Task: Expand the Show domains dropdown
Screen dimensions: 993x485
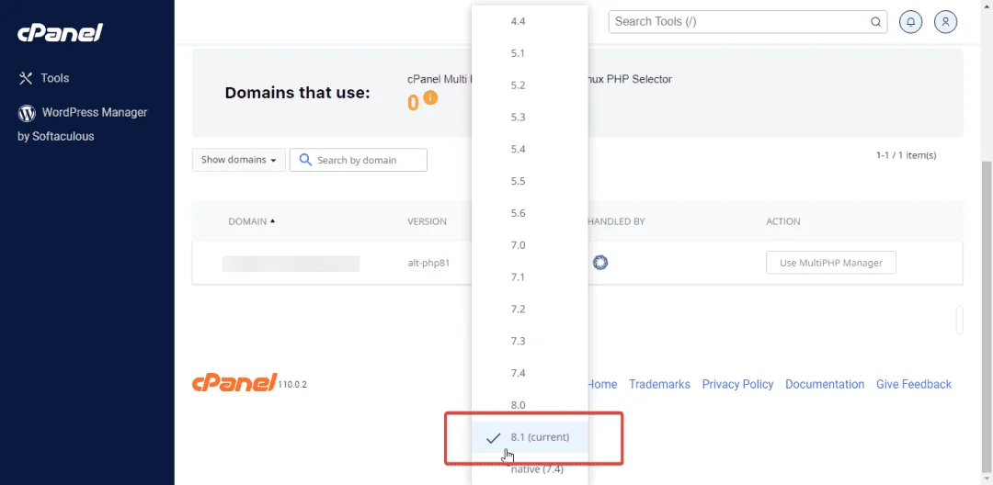Action: coord(239,160)
